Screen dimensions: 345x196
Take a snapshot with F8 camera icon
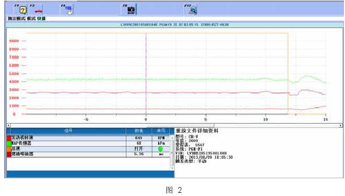pos(131,10)
